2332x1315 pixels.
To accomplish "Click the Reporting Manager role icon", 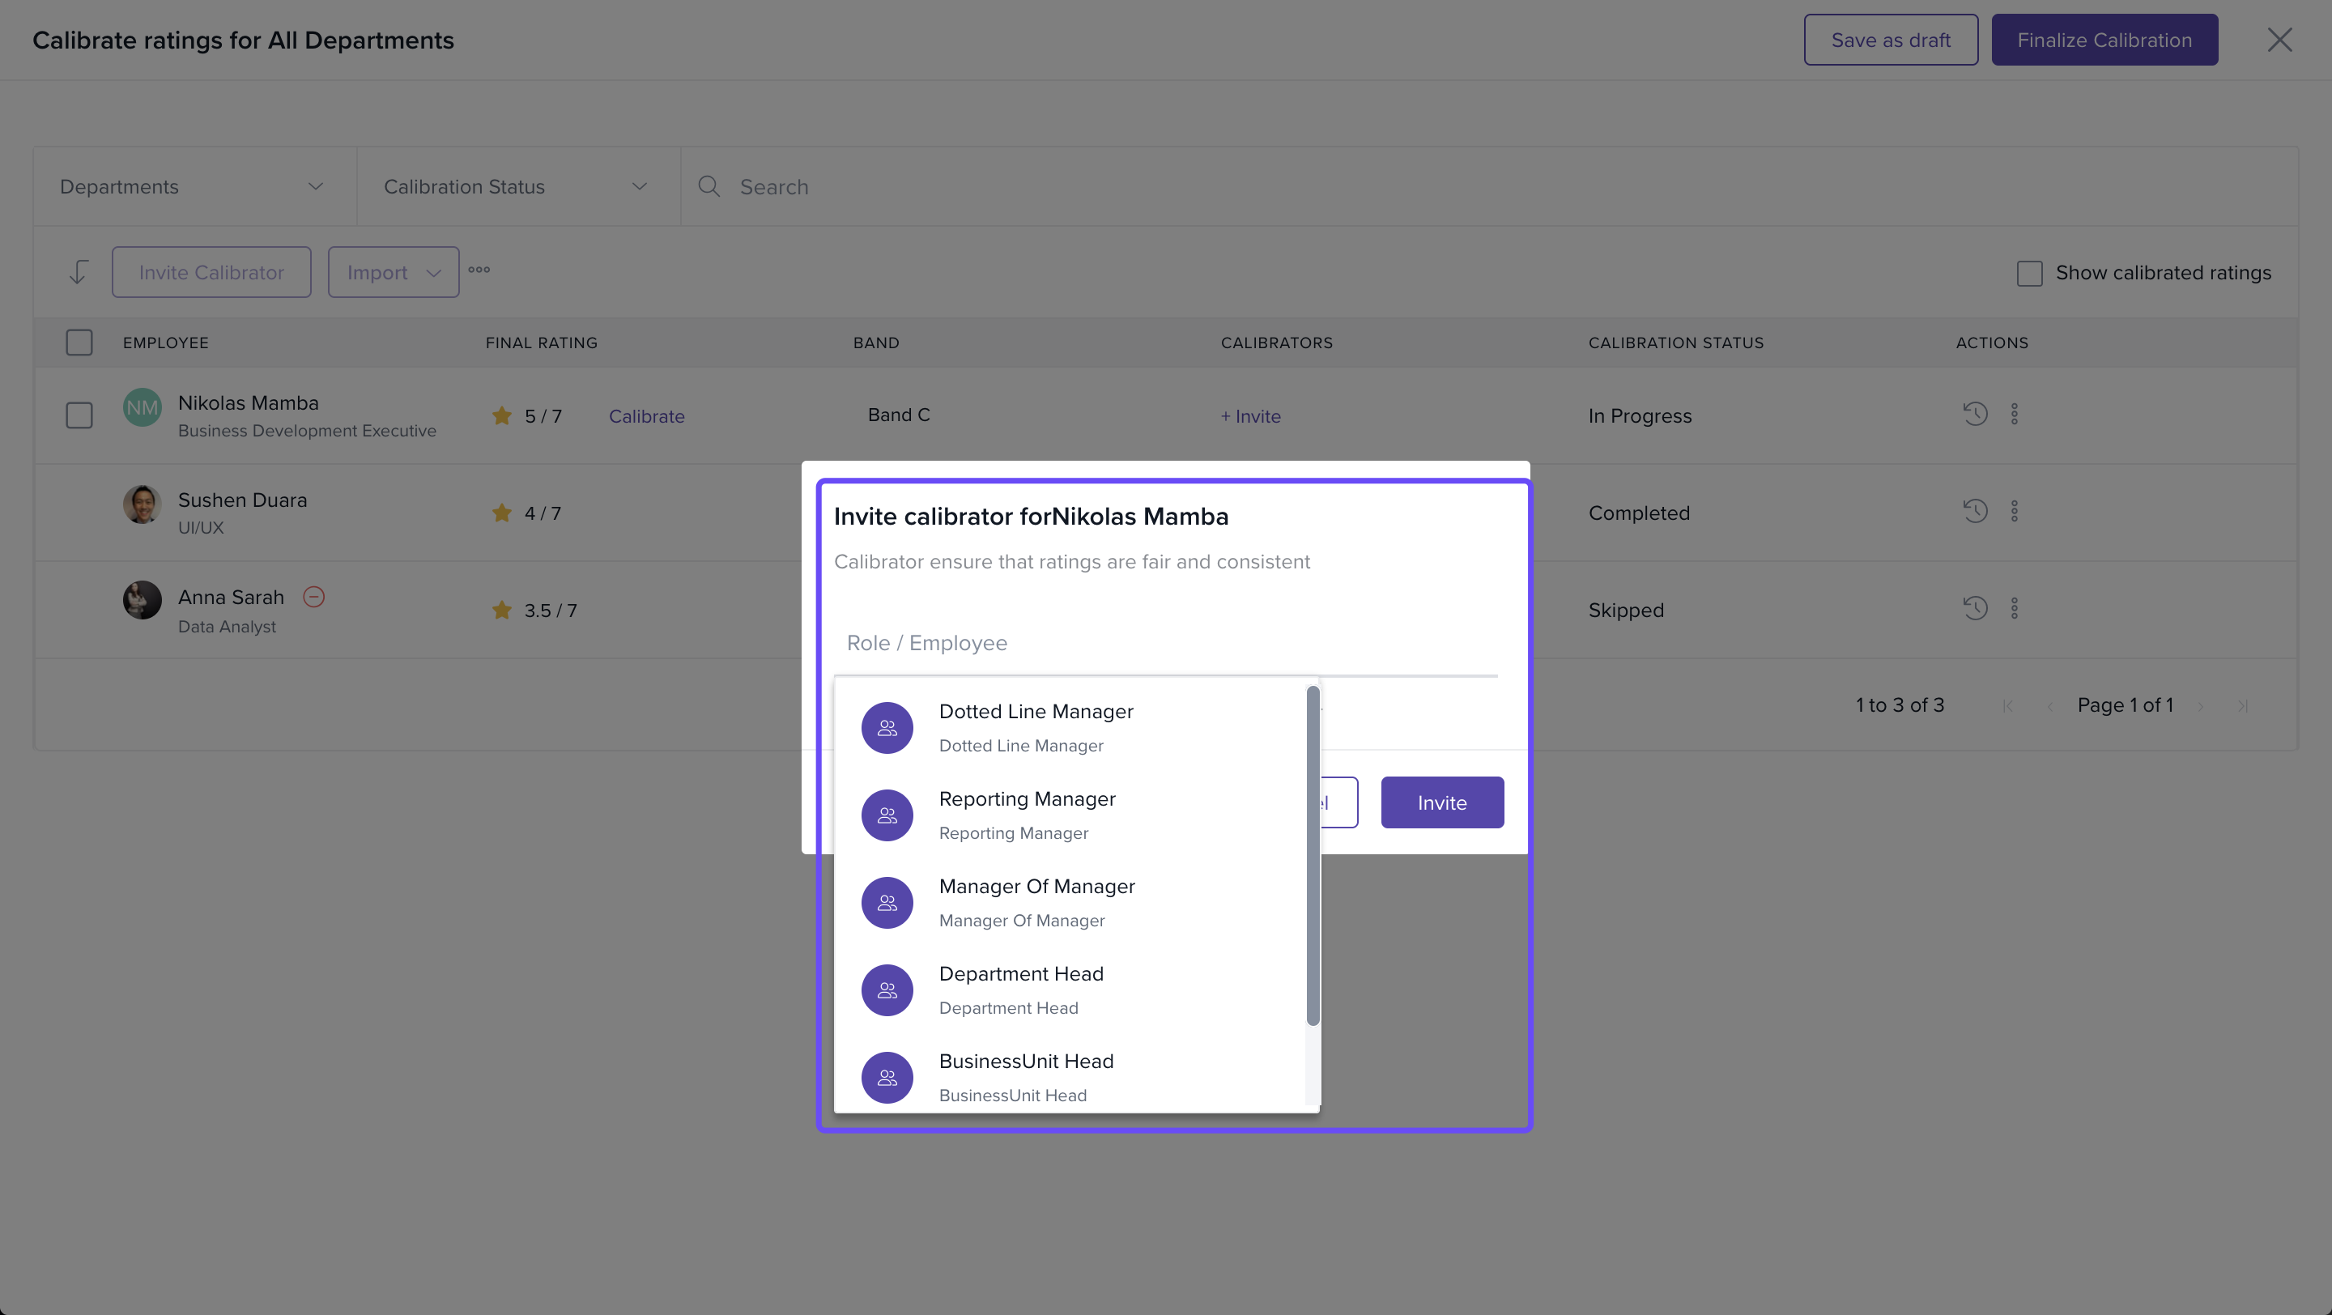I will (x=887, y=815).
